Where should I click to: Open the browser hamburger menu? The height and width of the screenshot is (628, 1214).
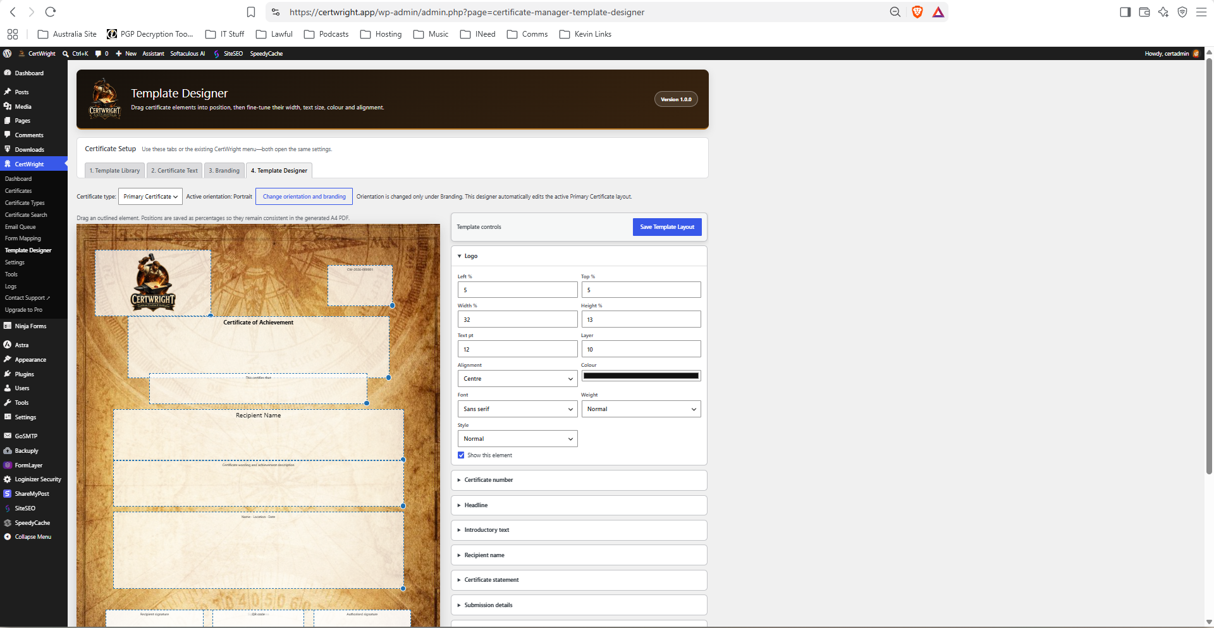pyautogui.click(x=1201, y=12)
